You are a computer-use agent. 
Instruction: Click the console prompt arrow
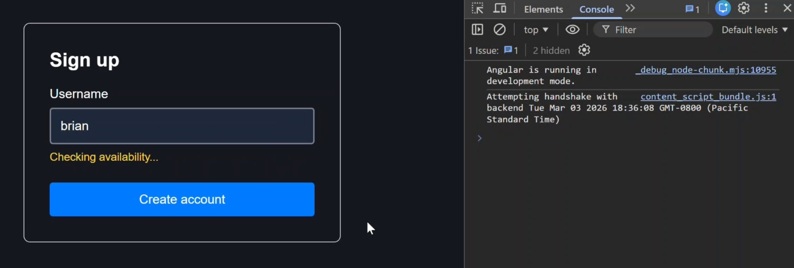click(479, 138)
